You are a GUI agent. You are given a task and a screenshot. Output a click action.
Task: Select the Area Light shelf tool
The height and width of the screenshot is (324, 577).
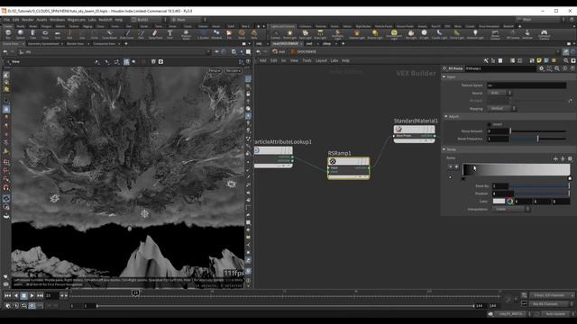320,34
